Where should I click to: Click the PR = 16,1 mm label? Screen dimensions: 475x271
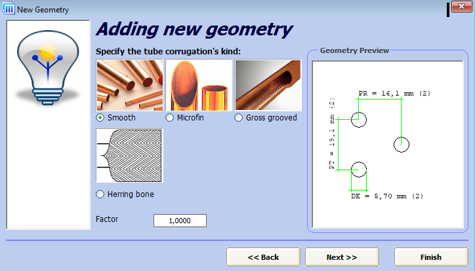tap(394, 94)
